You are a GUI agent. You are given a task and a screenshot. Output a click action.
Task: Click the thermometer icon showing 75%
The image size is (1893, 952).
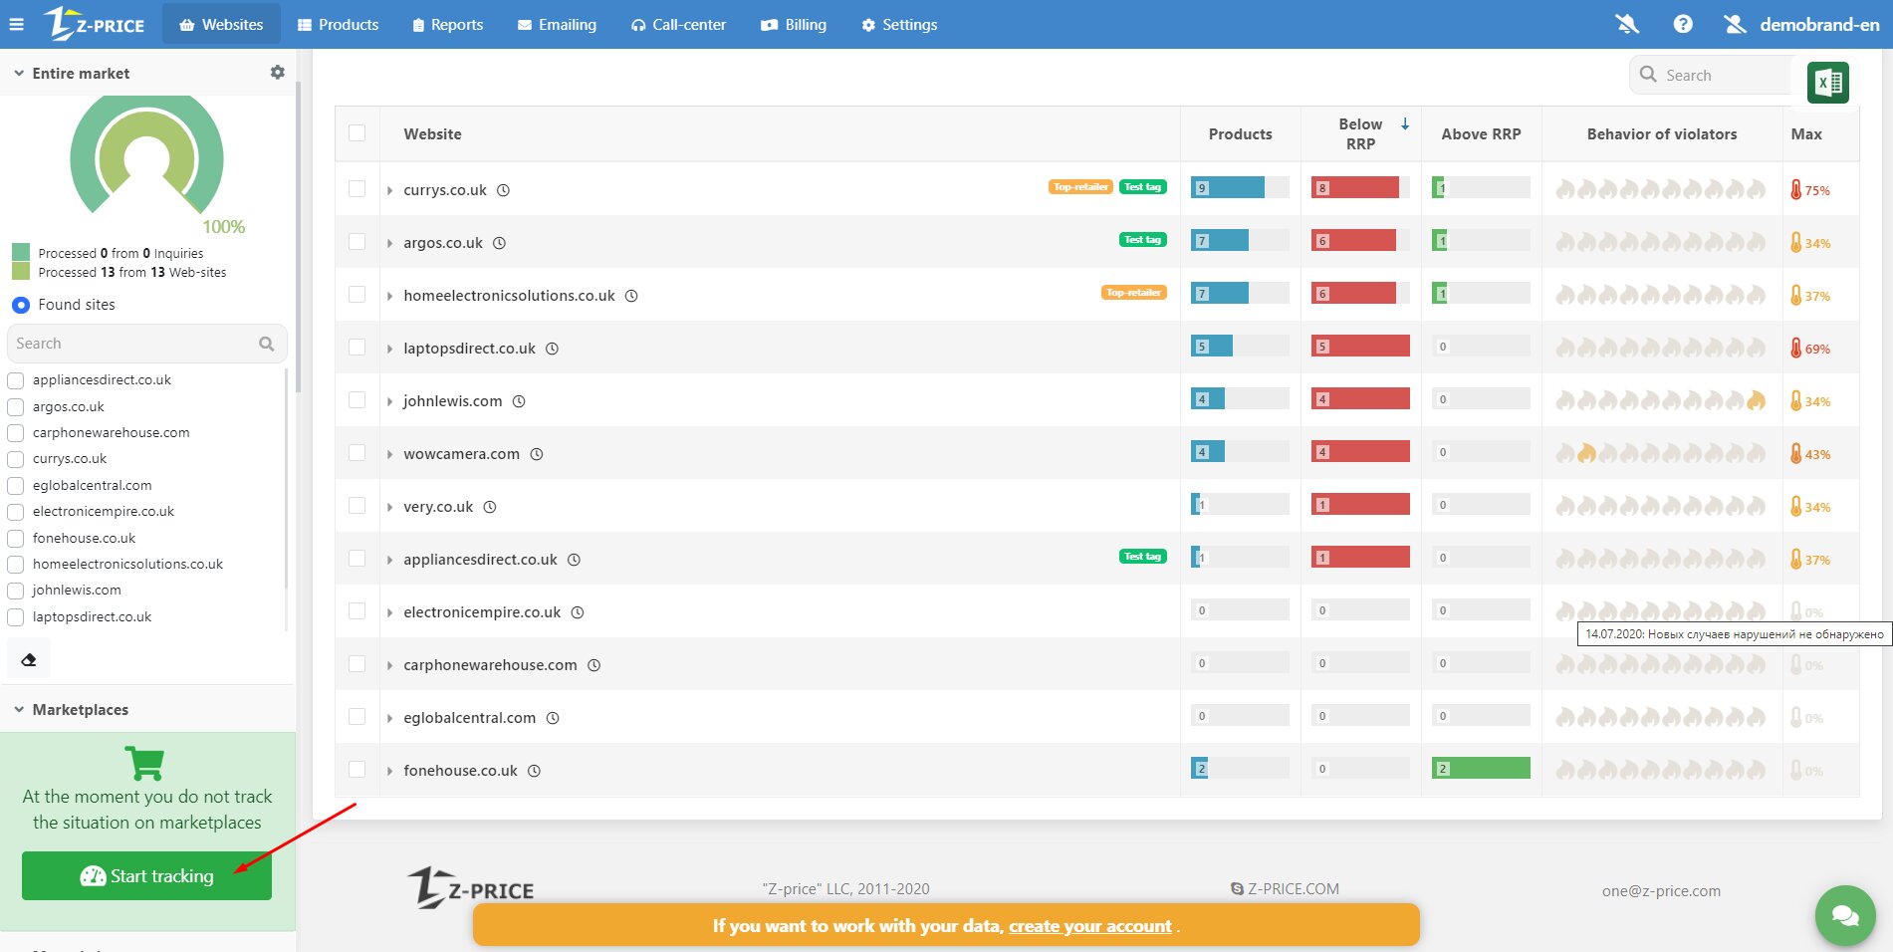click(1796, 189)
